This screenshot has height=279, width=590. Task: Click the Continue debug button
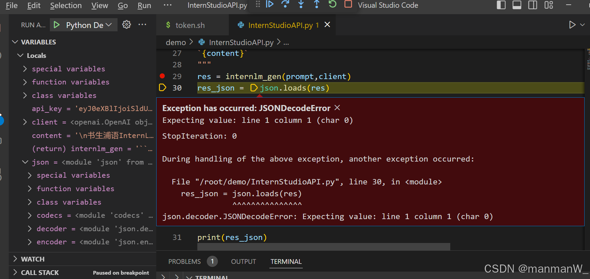click(270, 4)
